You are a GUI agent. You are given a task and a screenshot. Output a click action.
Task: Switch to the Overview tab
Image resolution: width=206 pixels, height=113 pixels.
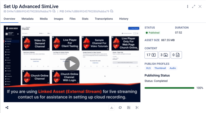10,19
